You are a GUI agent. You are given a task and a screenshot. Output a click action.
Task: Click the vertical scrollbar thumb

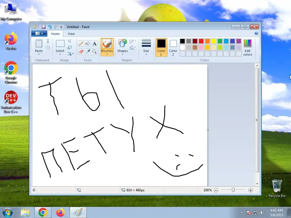click(x=257, y=120)
